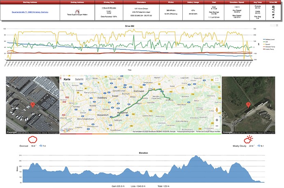Click the Avg Temp column header
This screenshot has height=188, width=284.
coord(258,2)
